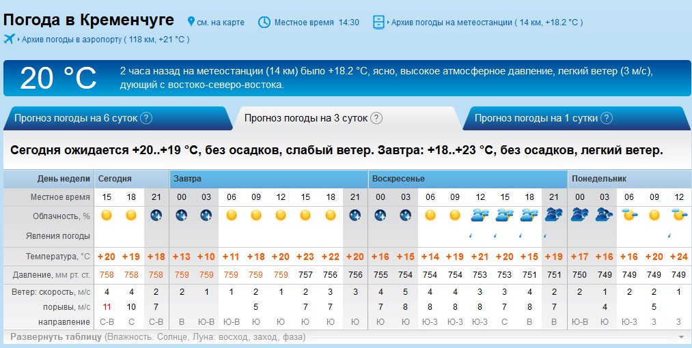
Task: Open help question mark on 6-day forecast tab
Action: (146, 118)
